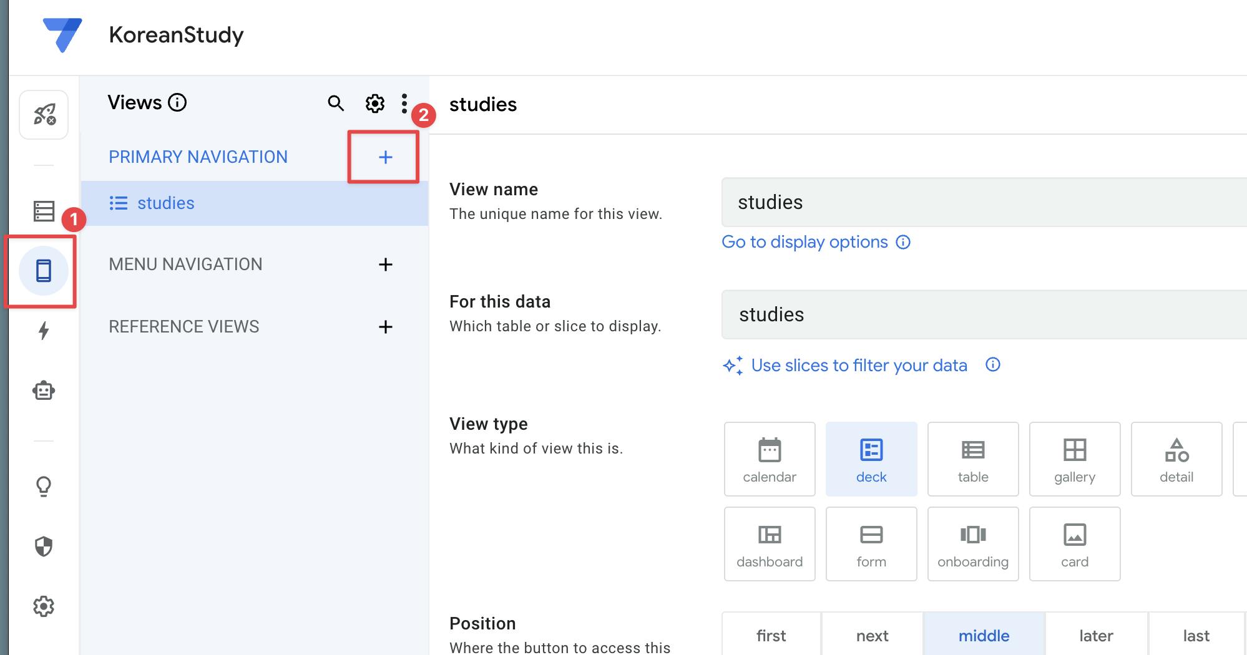Open the Automation robot icon
The height and width of the screenshot is (655, 1247).
pos(44,391)
